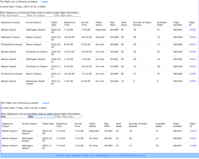
Task: Click 'Palmerston North Airport' arrival cell
Action: (x=35, y=82)
